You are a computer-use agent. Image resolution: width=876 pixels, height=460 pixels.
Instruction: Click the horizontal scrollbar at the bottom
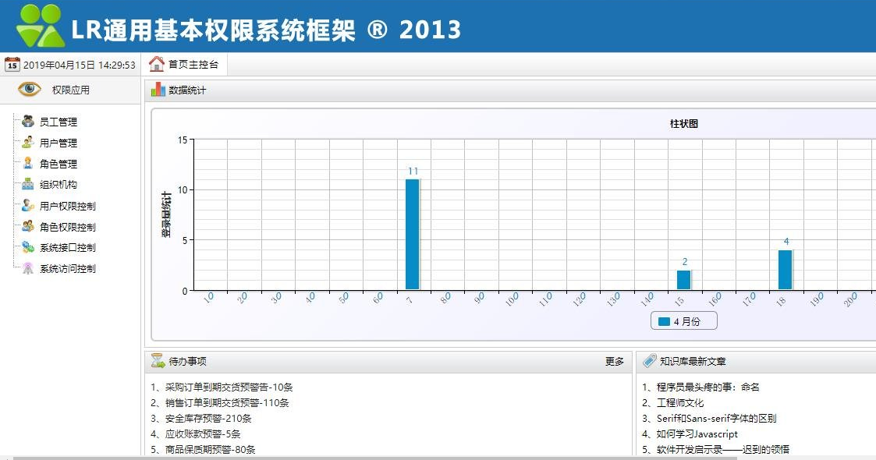coord(375,458)
